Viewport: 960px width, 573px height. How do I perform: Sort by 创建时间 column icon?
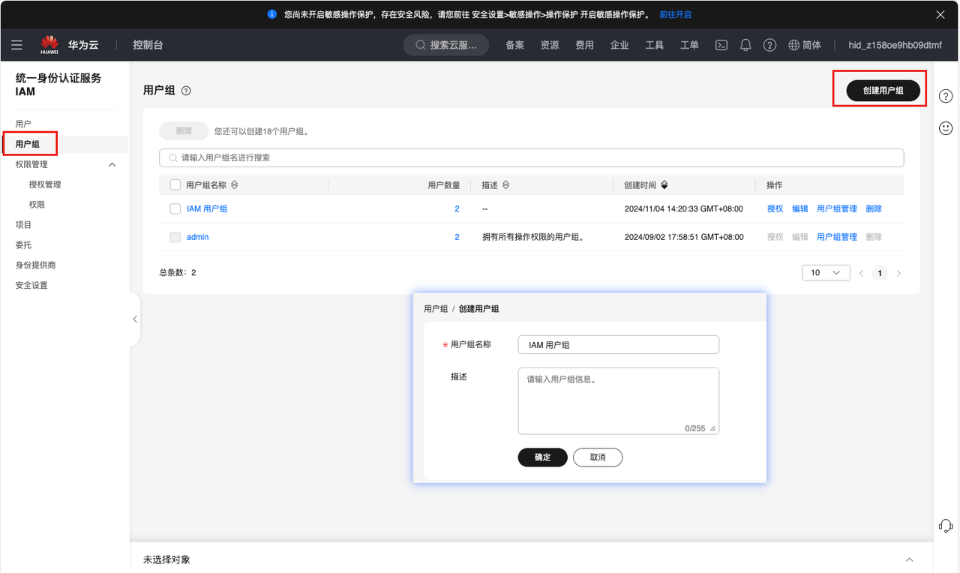click(x=664, y=184)
